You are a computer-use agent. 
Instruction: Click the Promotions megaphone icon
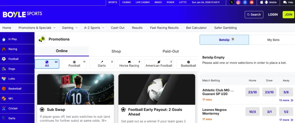pos(41,39)
